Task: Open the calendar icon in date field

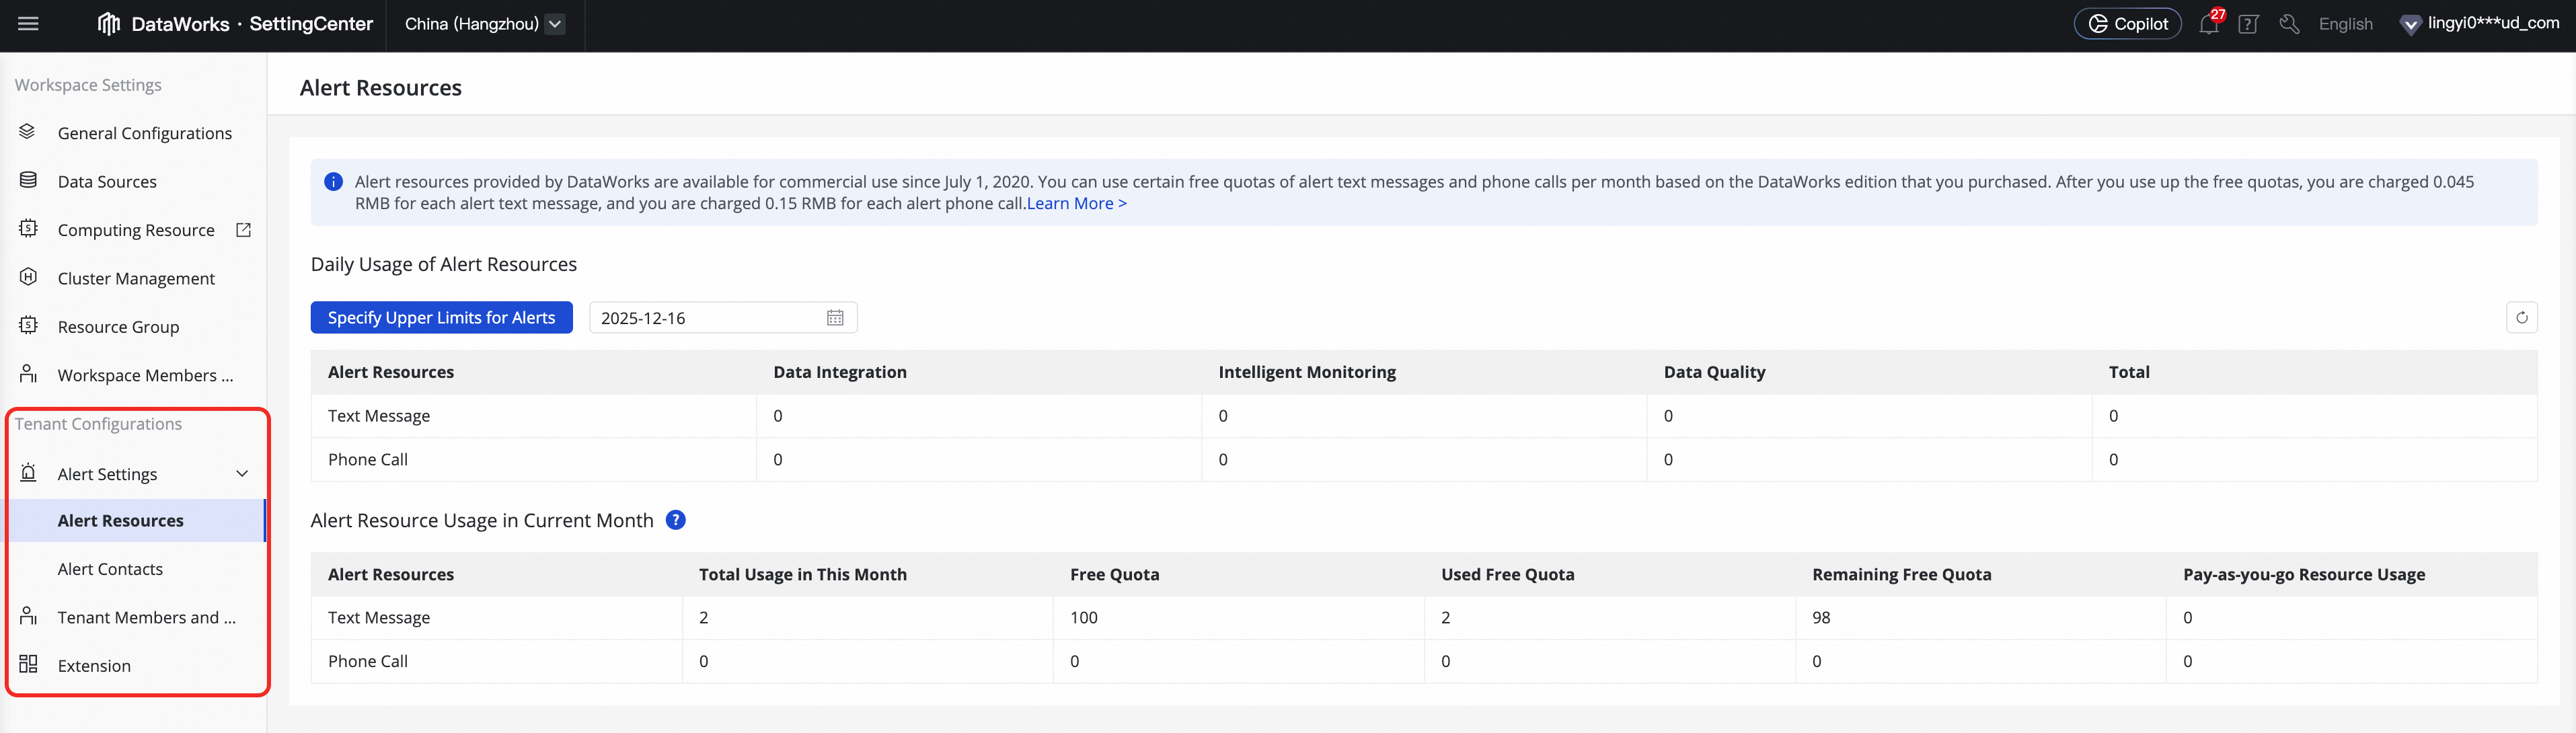Action: [x=835, y=318]
